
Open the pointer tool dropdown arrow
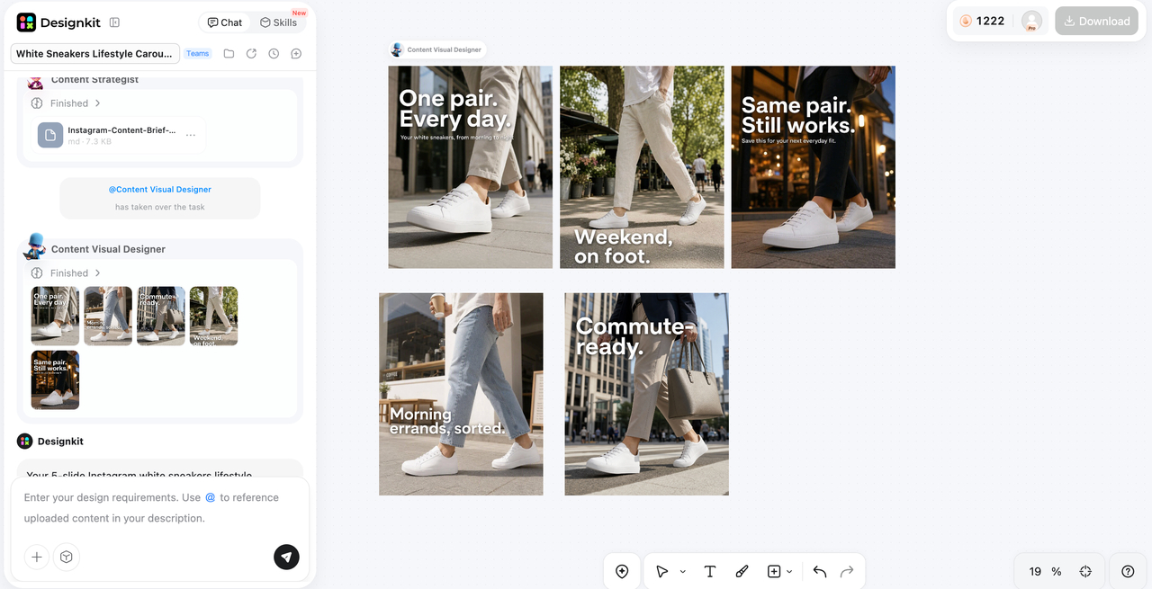click(683, 572)
